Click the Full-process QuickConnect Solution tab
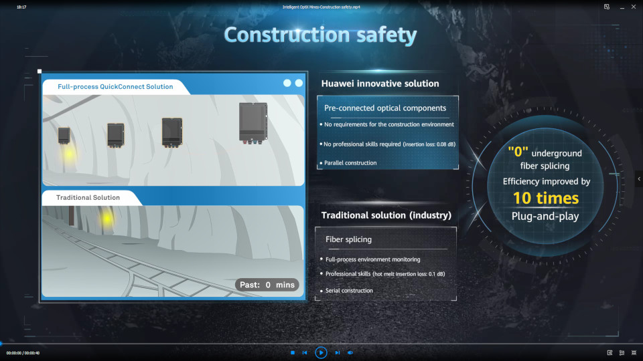This screenshot has height=361, width=643. tap(115, 87)
